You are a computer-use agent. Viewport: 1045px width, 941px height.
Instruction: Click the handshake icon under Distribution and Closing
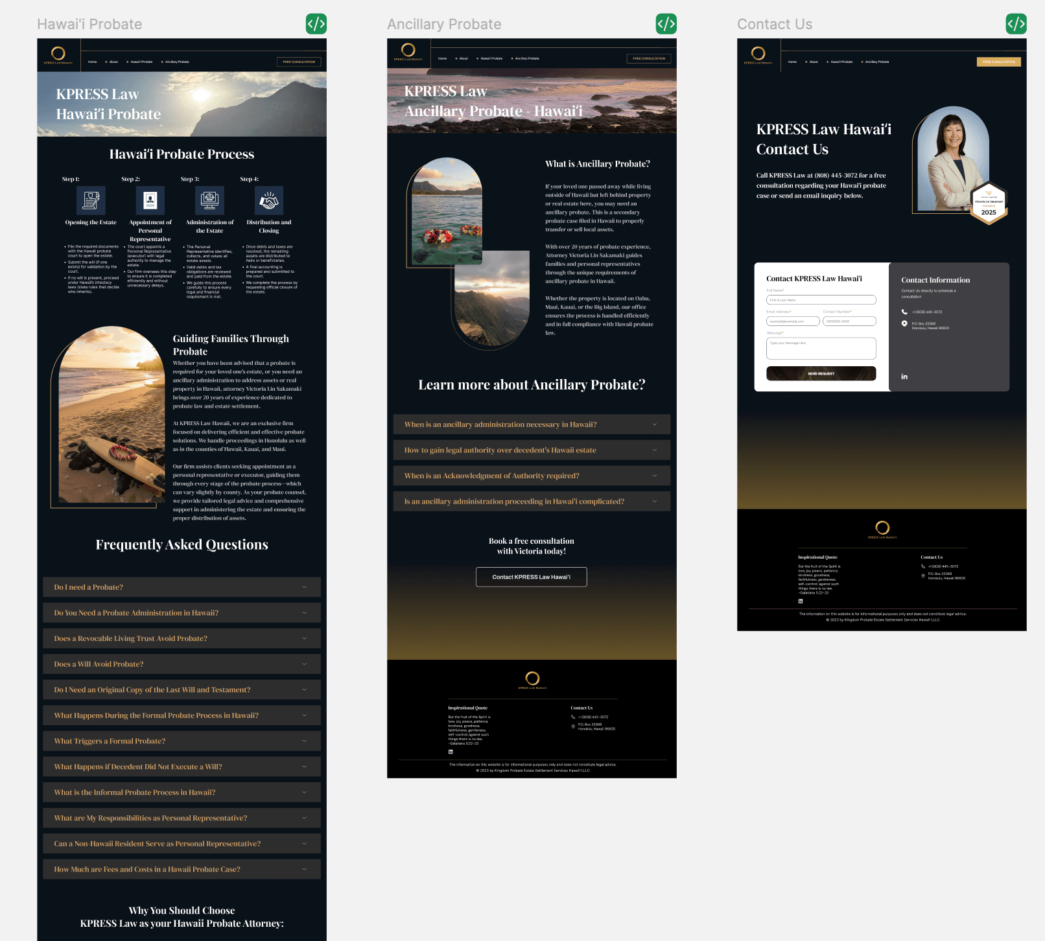[x=268, y=200]
